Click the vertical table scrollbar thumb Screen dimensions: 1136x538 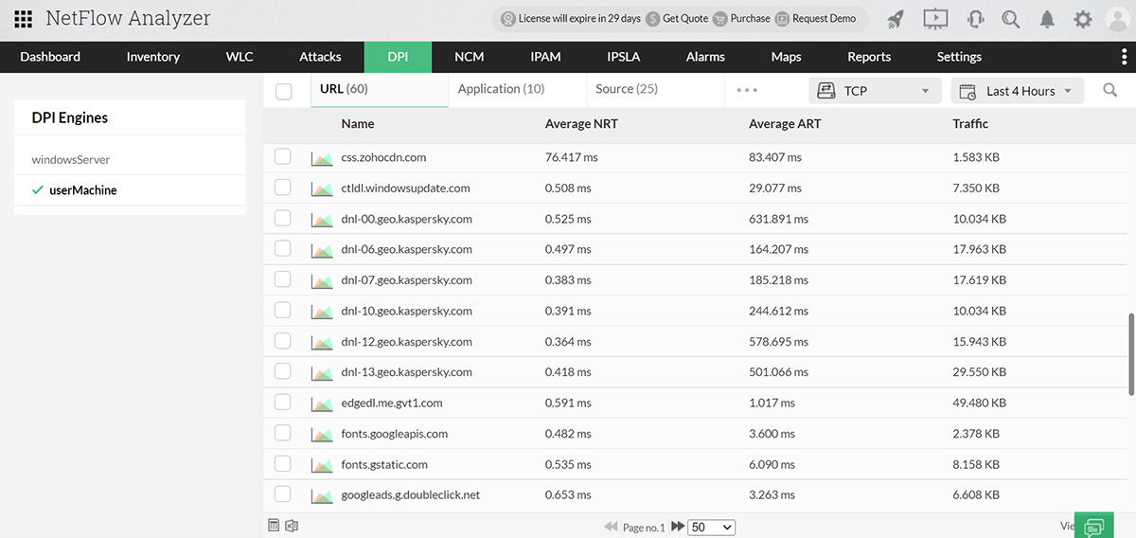click(1131, 353)
